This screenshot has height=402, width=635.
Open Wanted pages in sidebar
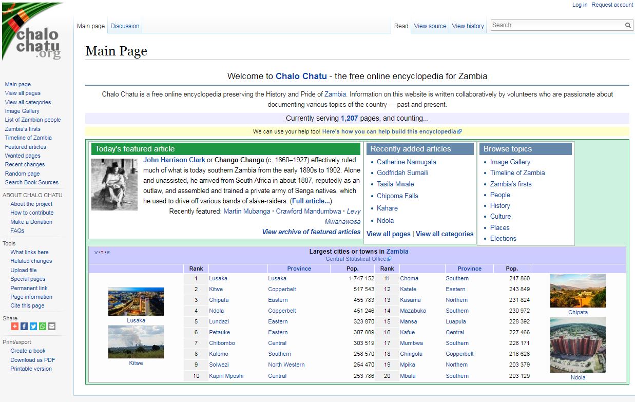tap(23, 156)
